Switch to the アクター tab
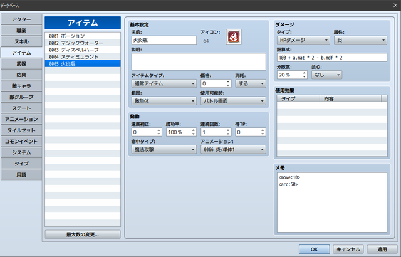The image size is (401, 257). click(x=21, y=19)
